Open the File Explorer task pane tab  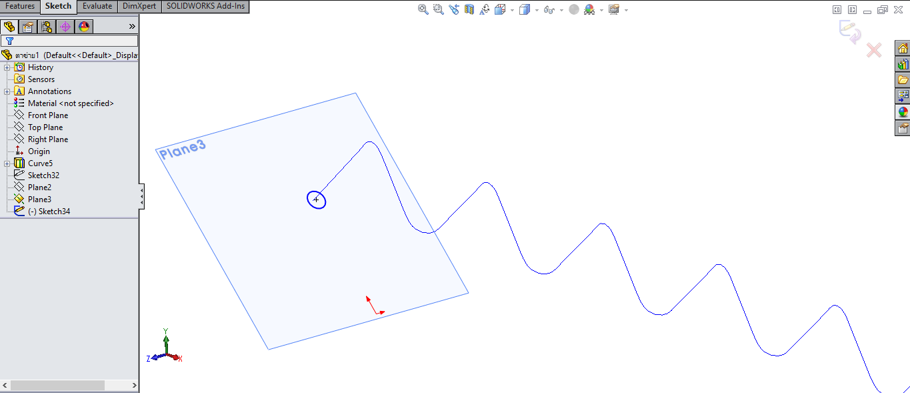click(903, 80)
